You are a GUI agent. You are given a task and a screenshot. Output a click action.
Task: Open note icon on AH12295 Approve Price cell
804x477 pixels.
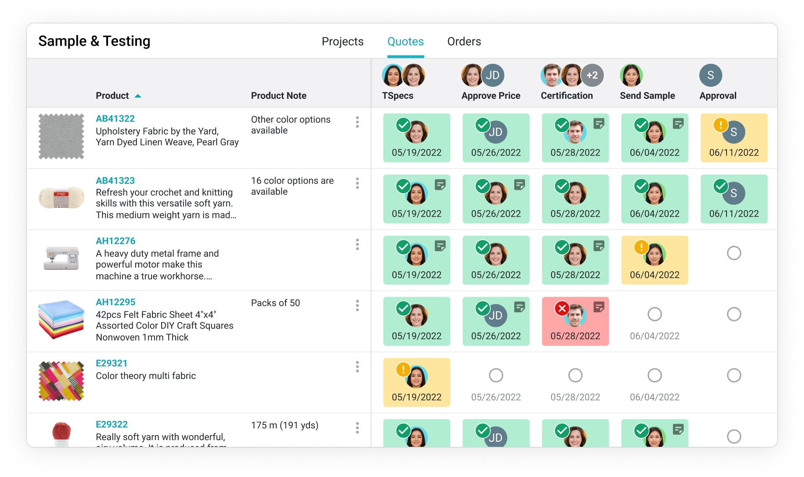(x=520, y=307)
